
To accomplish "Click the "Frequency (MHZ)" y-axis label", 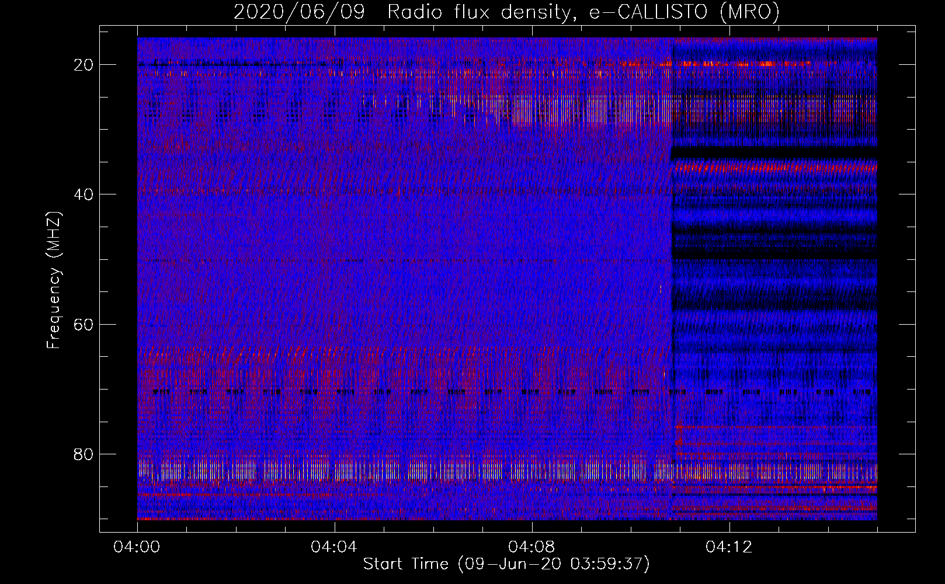I will pyautogui.click(x=54, y=280).
